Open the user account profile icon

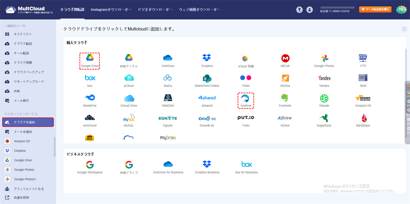coord(310,10)
